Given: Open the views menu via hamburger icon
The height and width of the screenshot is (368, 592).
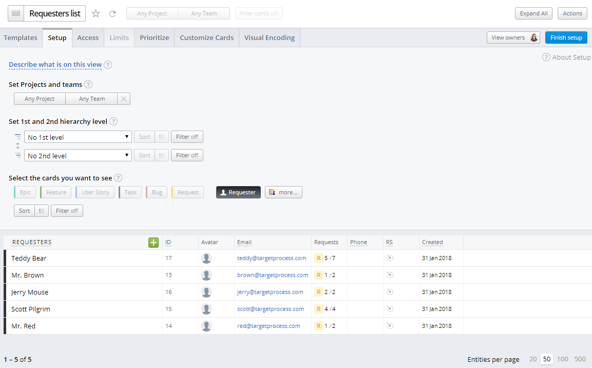Looking at the screenshot, I should (x=15, y=13).
